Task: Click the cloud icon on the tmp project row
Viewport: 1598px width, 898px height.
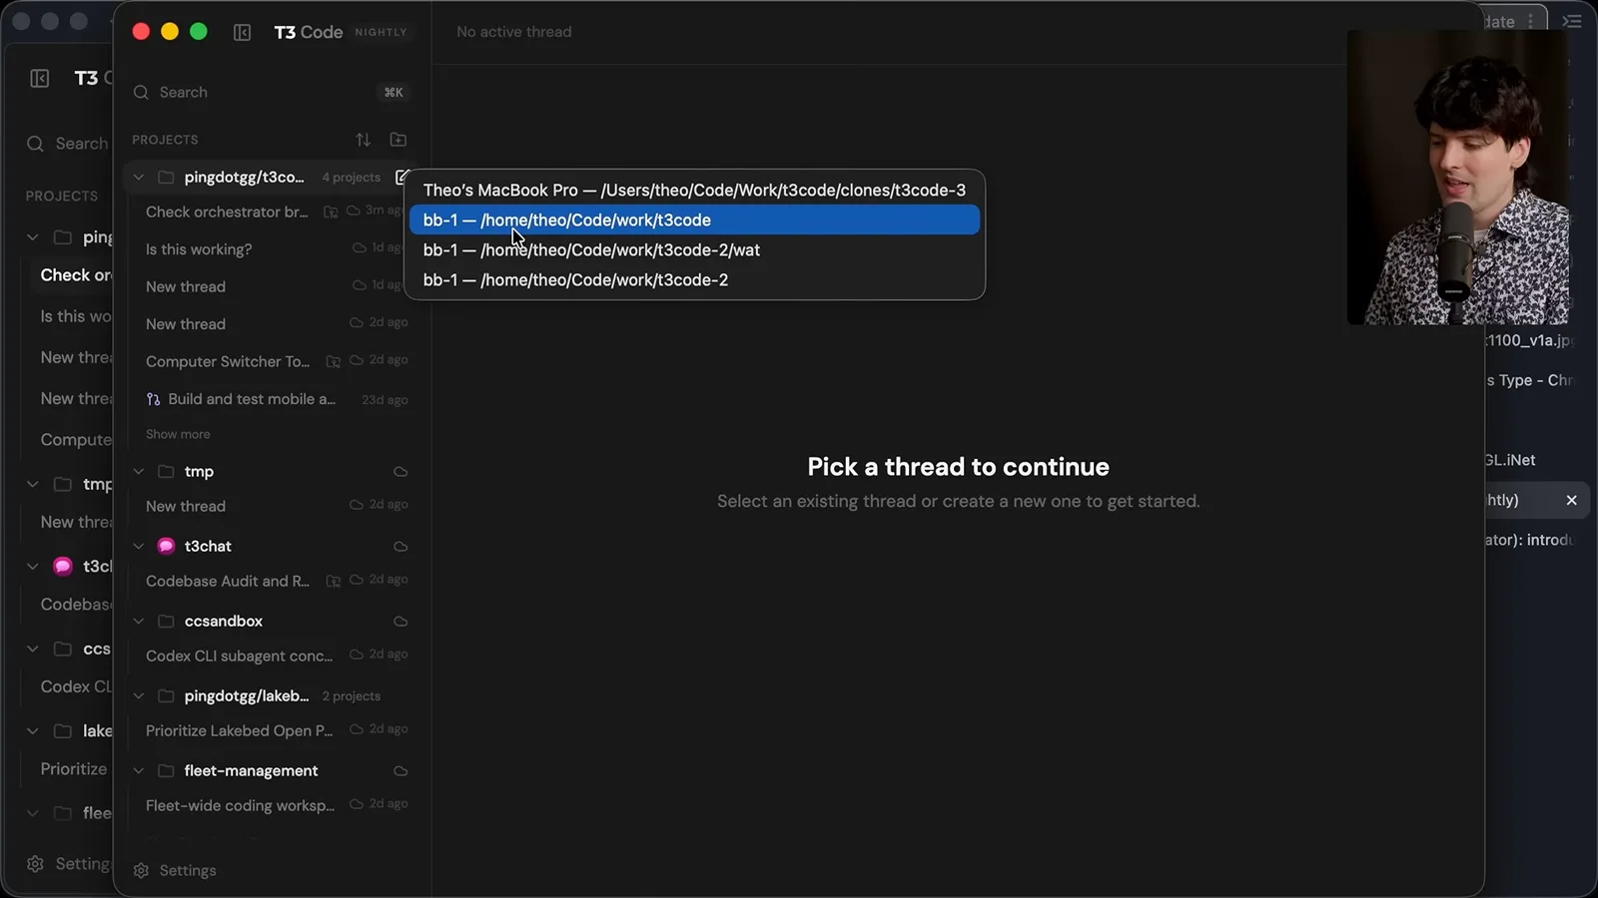Action: coord(400,471)
